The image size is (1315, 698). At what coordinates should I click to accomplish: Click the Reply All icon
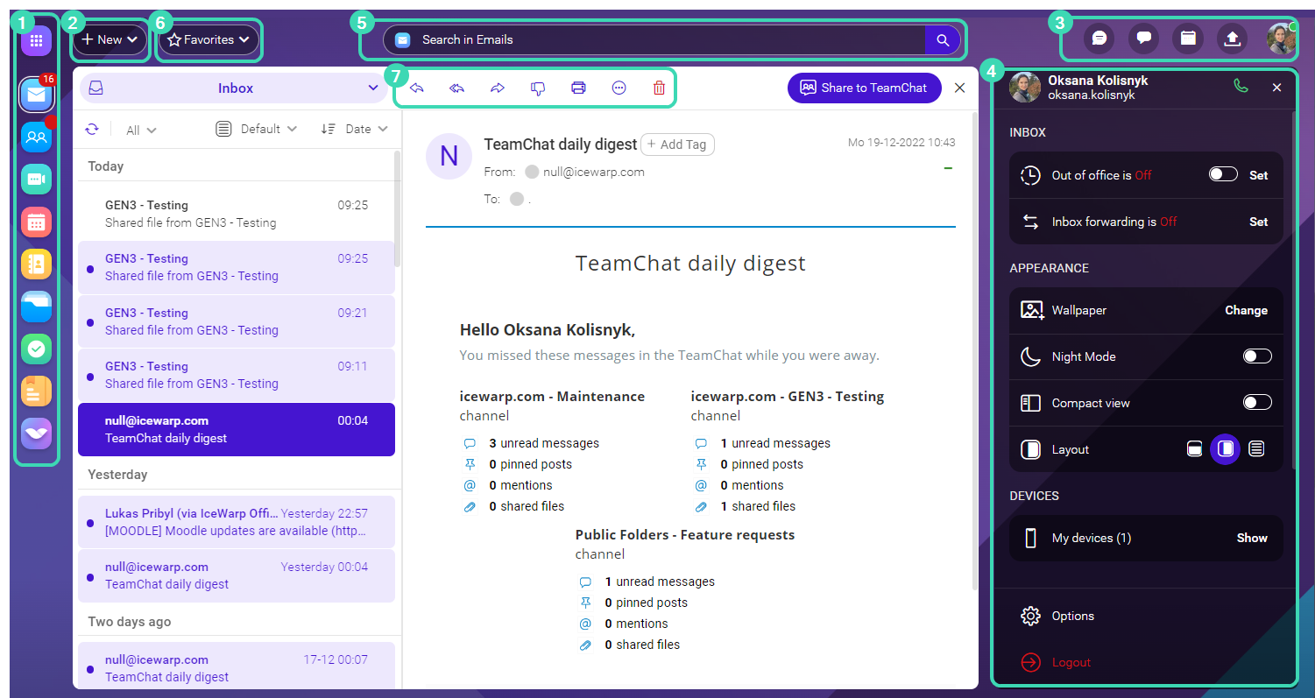tap(456, 88)
